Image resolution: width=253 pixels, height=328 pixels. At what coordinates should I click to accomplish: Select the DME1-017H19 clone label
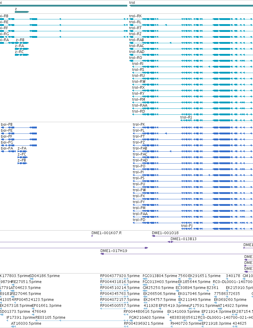[x=114, y=251]
